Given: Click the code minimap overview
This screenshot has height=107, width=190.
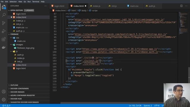Looking at the screenshot, I should pos(183,23).
